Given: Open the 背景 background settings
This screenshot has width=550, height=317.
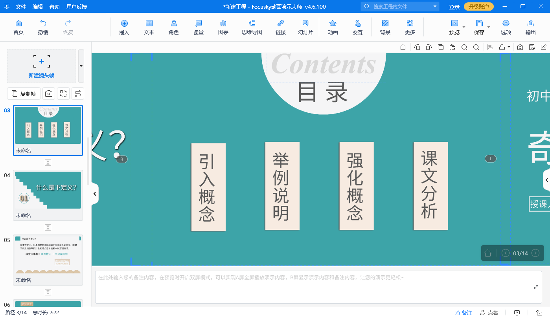Looking at the screenshot, I should [385, 27].
